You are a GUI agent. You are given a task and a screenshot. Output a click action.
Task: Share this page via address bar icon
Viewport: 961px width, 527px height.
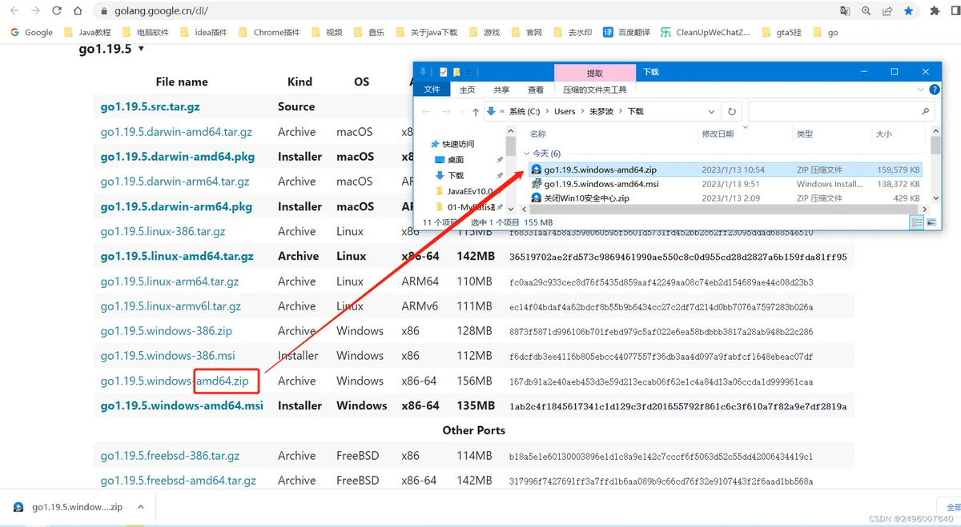click(887, 11)
